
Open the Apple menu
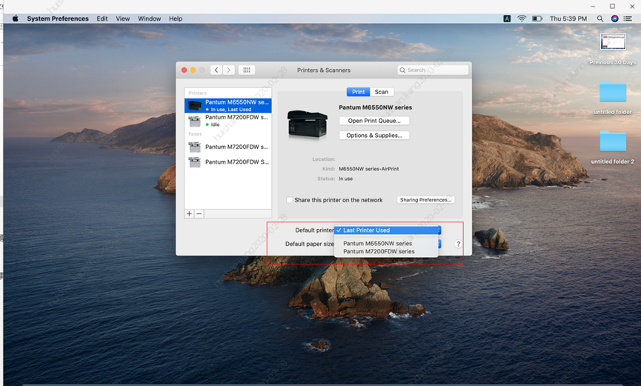[15, 19]
